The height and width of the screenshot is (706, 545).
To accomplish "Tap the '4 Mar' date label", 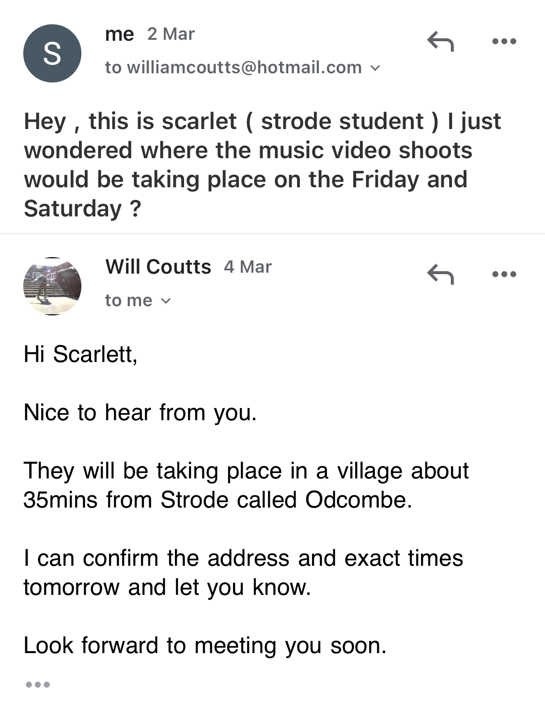I will (248, 267).
